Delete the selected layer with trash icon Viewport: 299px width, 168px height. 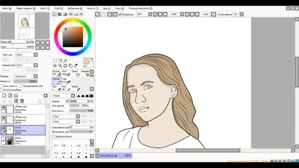point(22,101)
